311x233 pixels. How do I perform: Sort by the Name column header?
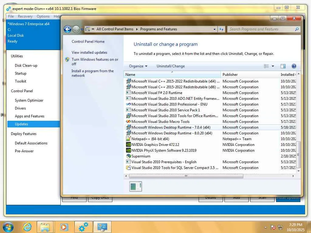tap(172, 75)
